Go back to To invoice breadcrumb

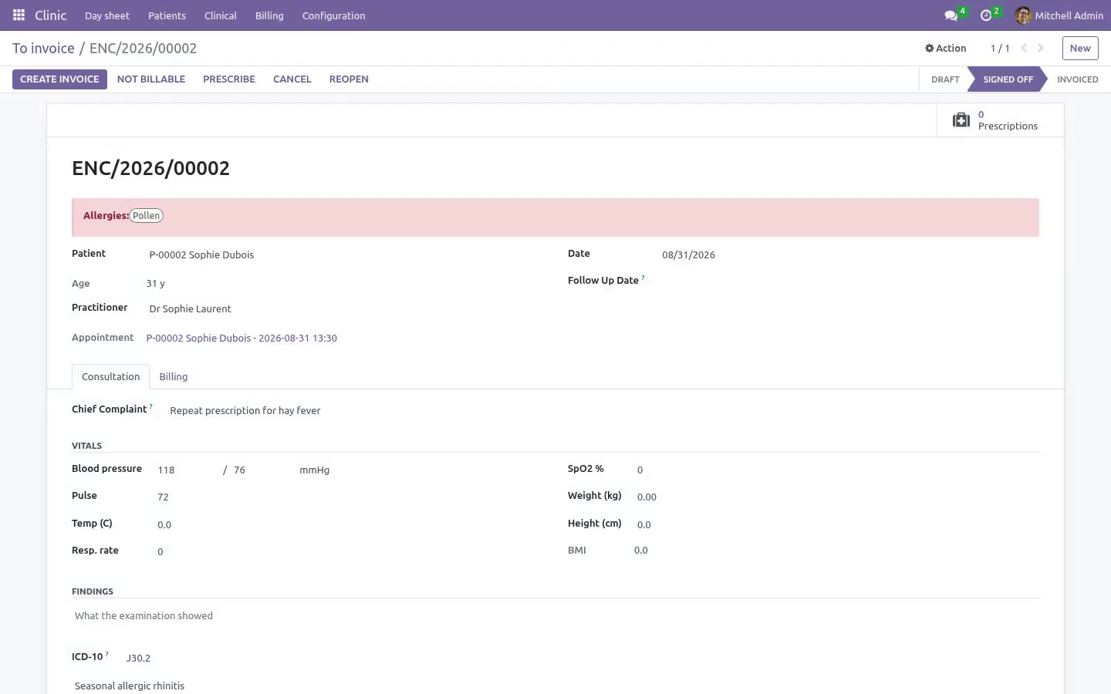43,48
